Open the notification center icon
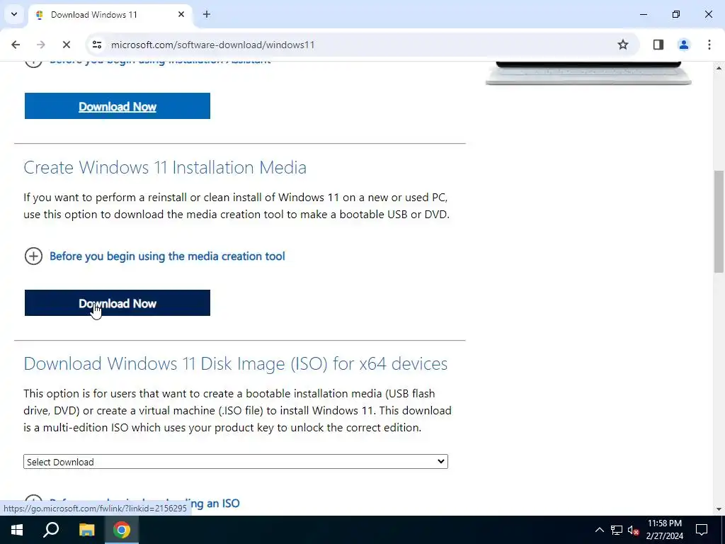The height and width of the screenshot is (544, 725). 702,530
